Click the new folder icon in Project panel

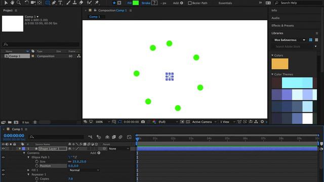(x=10, y=122)
